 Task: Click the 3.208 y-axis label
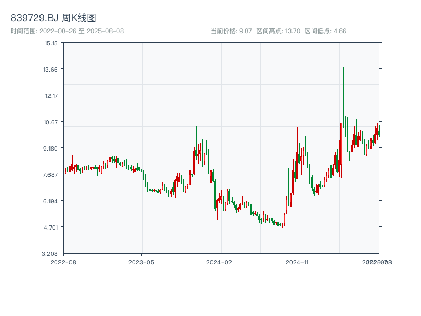pyautogui.click(x=50, y=254)
